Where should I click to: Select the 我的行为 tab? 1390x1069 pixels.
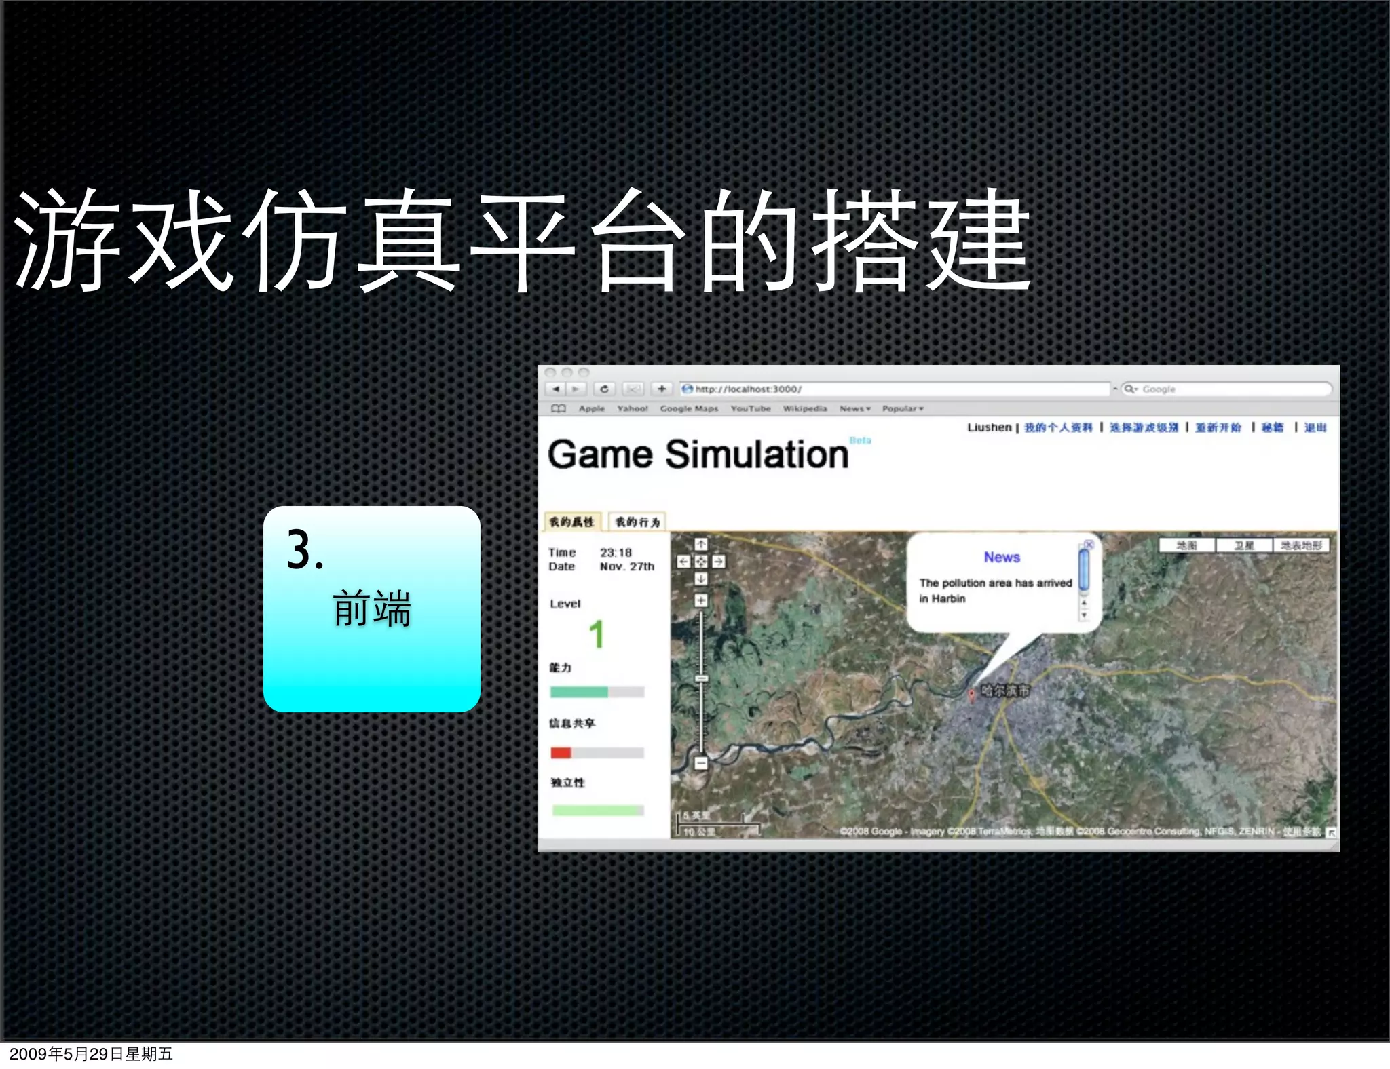tap(637, 522)
